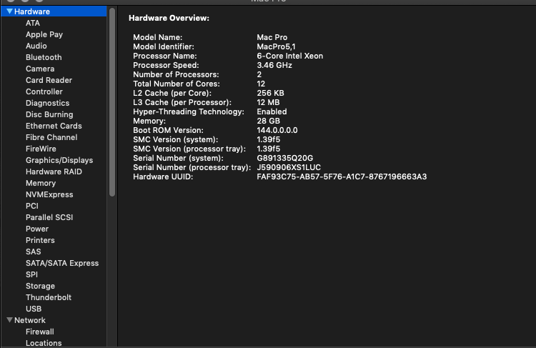Open Parallel SCSI entry
Image resolution: width=536 pixels, height=348 pixels.
[49, 217]
